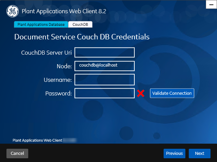Image resolution: width=217 pixels, height=162 pixels.
Task: Click the Username: label
Action: [58, 80]
